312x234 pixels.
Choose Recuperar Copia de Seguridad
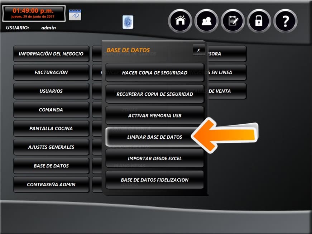pos(155,94)
